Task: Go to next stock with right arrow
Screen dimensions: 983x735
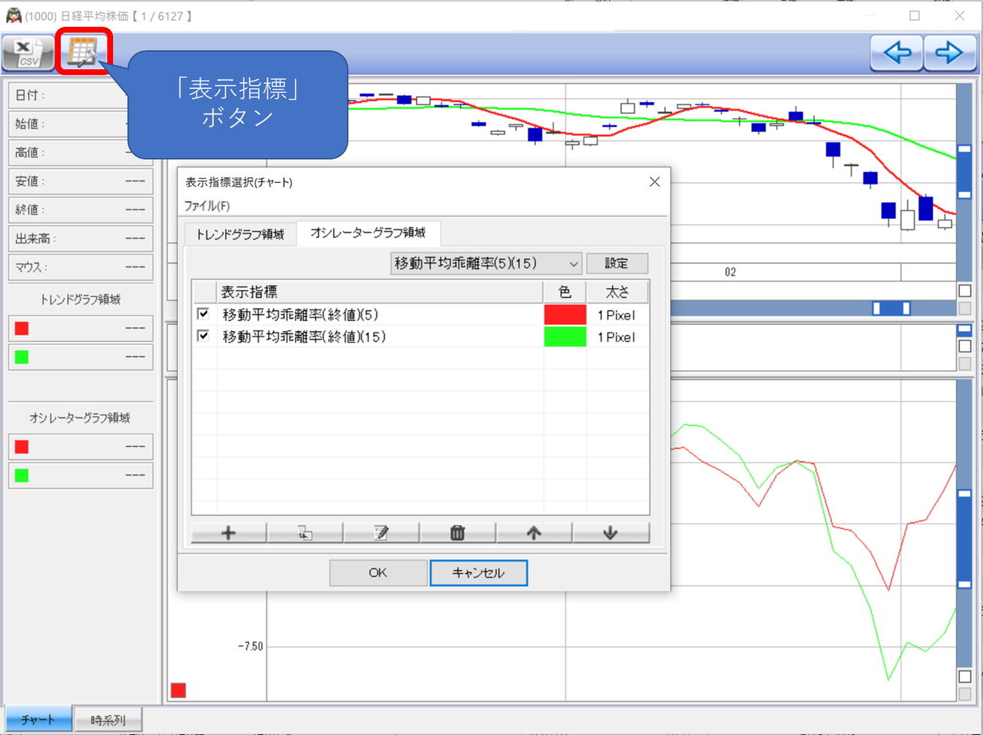Action: tap(948, 53)
